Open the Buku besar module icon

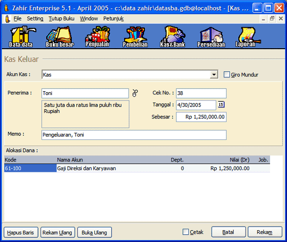[59, 36]
